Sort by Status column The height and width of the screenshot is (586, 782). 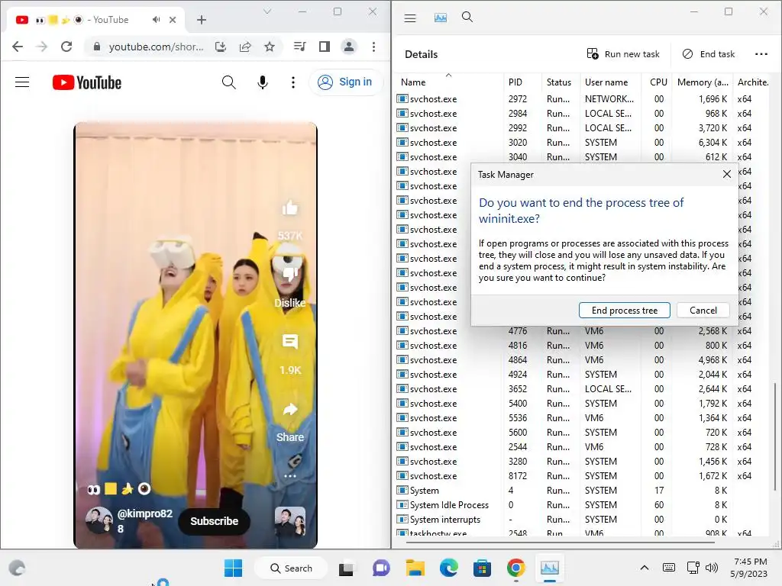click(x=558, y=82)
